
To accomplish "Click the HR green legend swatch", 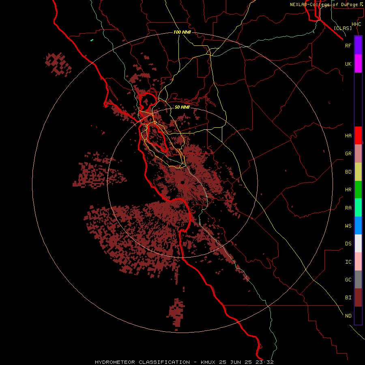I will [358, 190].
